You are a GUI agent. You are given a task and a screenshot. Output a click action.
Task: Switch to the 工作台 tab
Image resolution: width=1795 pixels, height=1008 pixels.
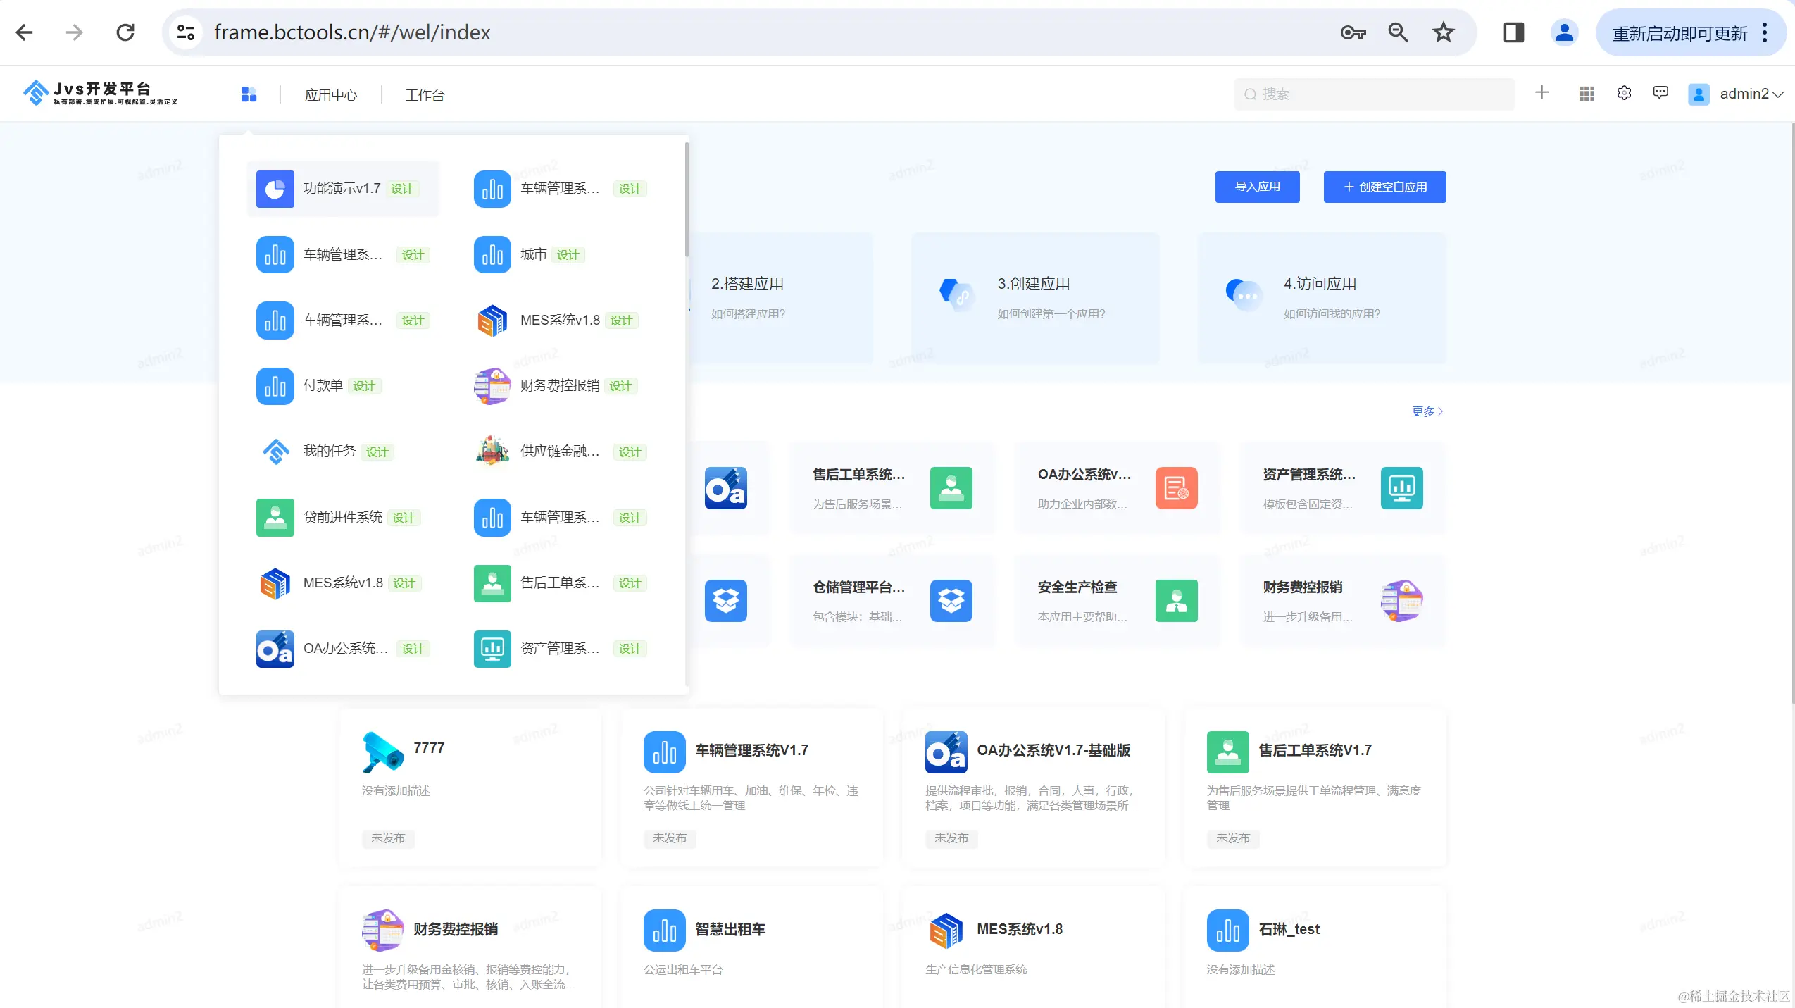pos(425,95)
